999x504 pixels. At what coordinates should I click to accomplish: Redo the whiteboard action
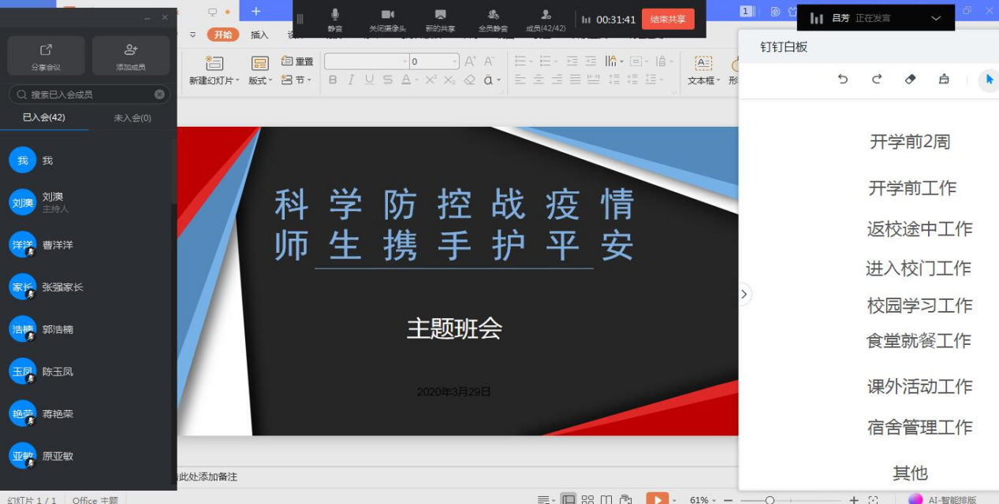point(876,80)
